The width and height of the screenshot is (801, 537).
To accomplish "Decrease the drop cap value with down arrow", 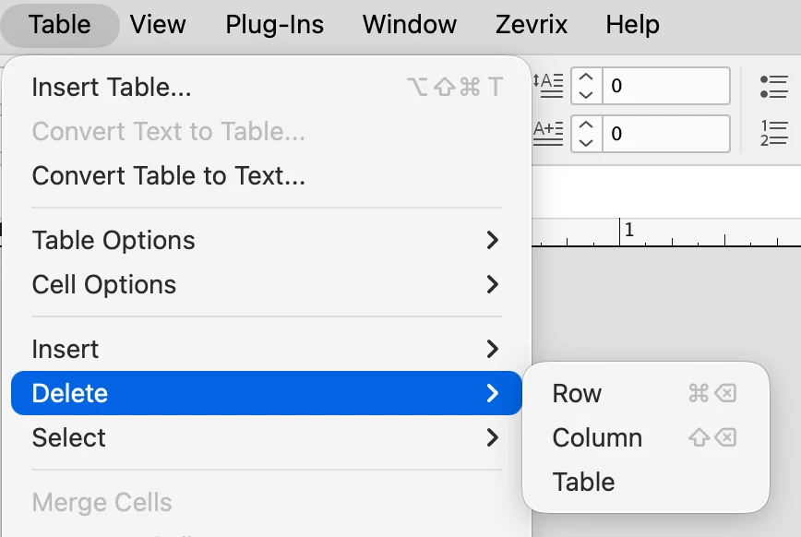I will (586, 142).
